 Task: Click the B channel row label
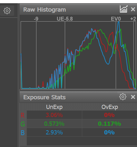tap(23, 133)
